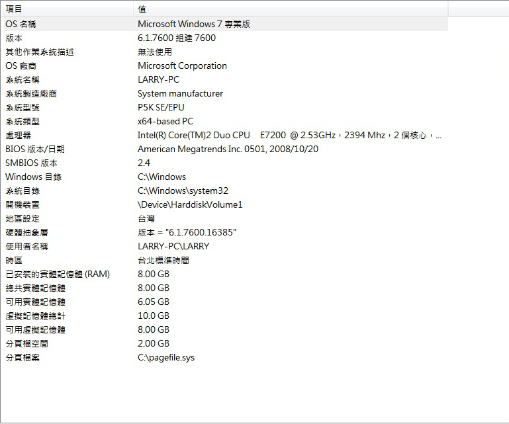Select the 8.00 GB value for 可用虛擬記憶體
This screenshot has width=509, height=424.
154,330
